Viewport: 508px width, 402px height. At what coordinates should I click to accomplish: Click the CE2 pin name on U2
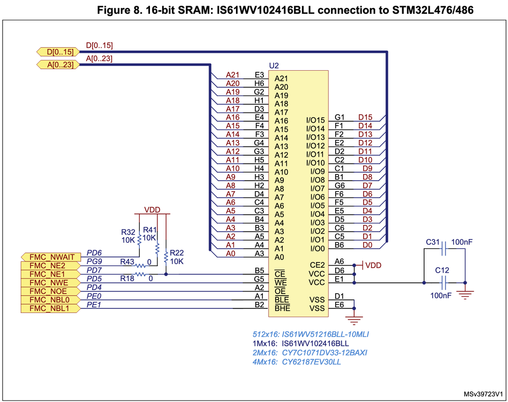tap(317, 265)
